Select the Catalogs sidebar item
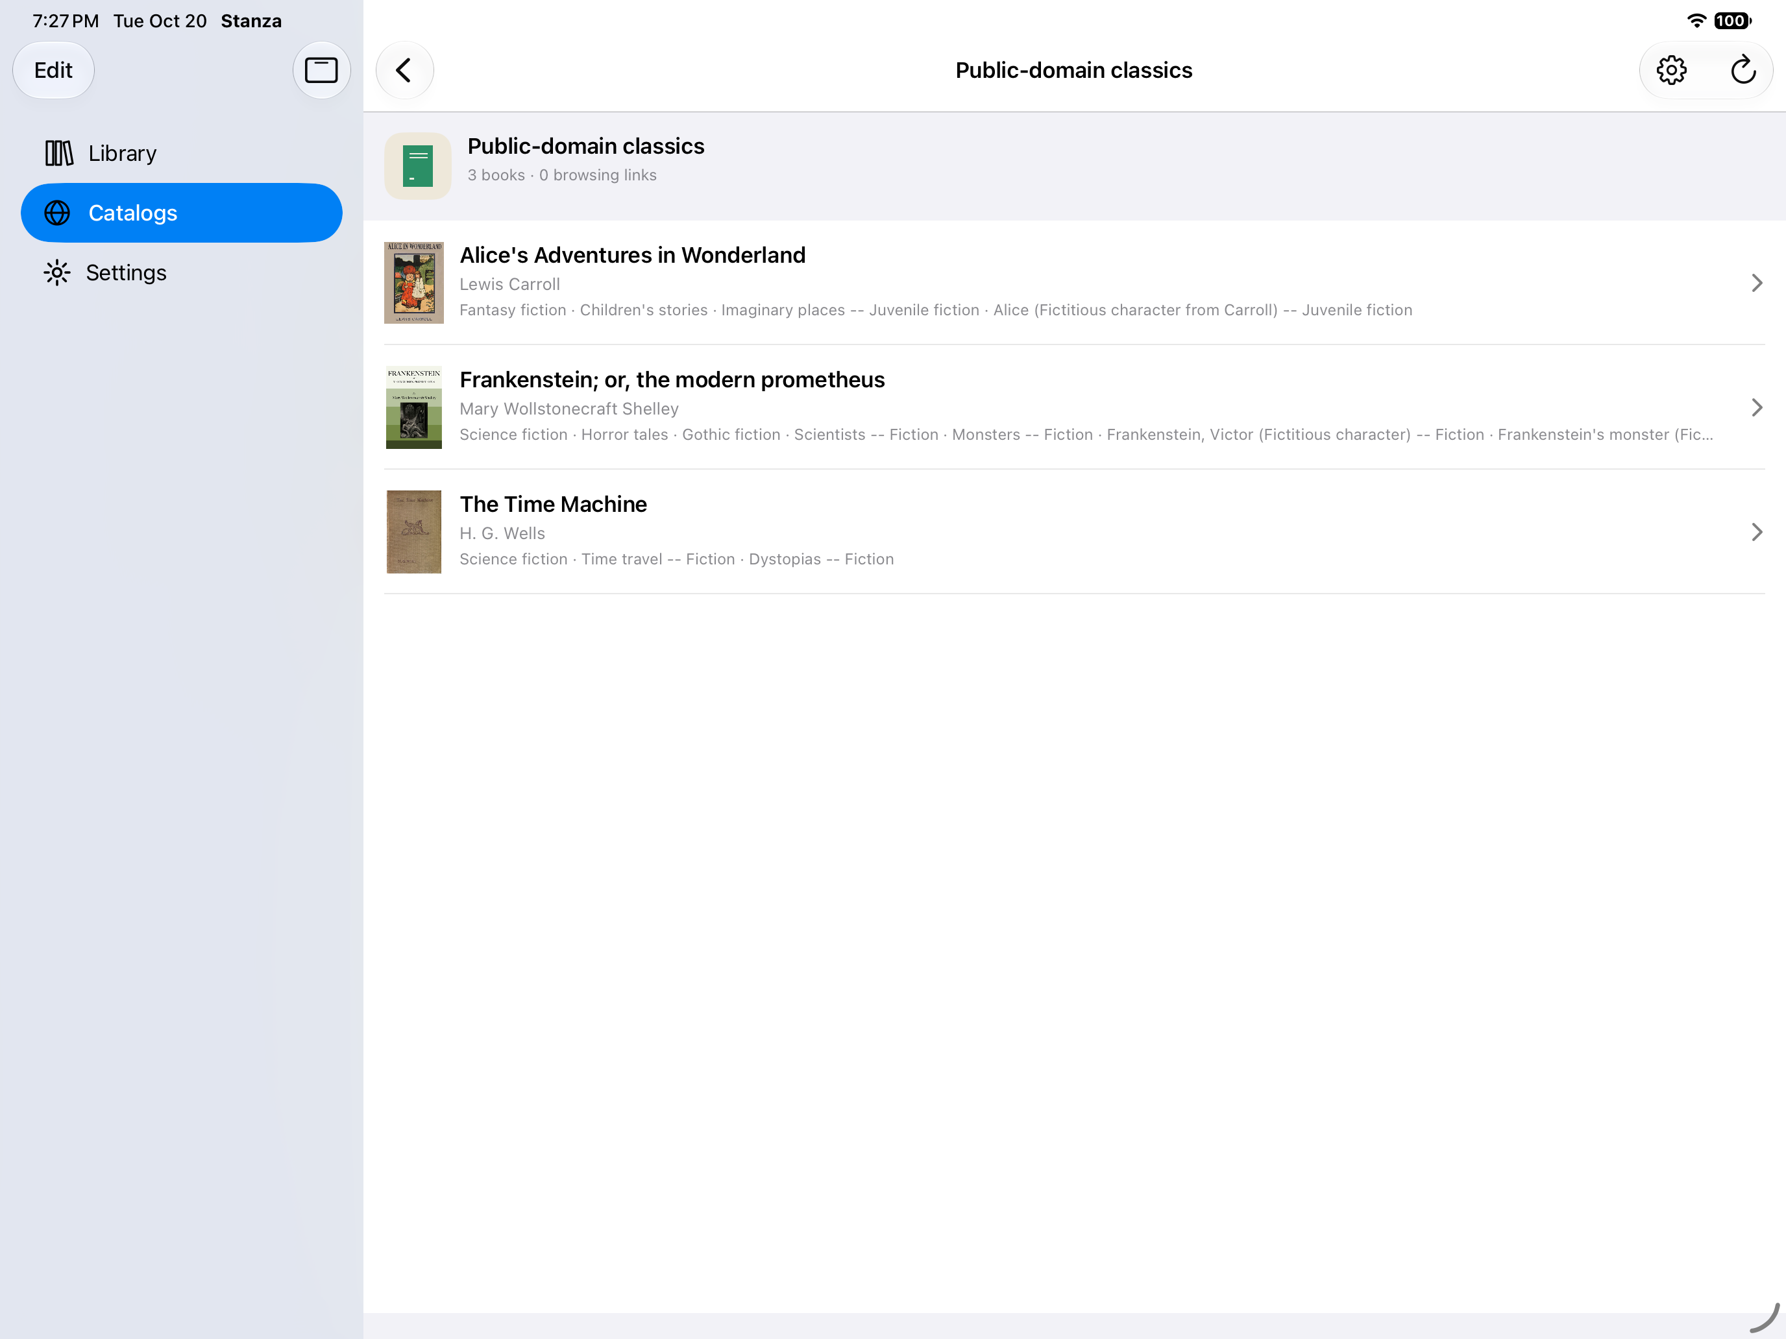Image resolution: width=1786 pixels, height=1339 pixels. click(182, 213)
